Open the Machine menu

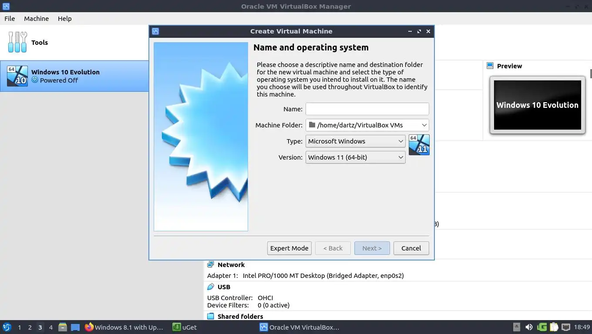(x=36, y=18)
